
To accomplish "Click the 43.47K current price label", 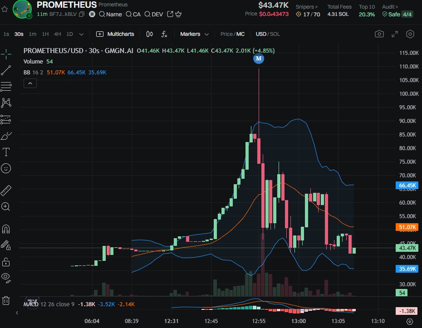I will 407,248.
